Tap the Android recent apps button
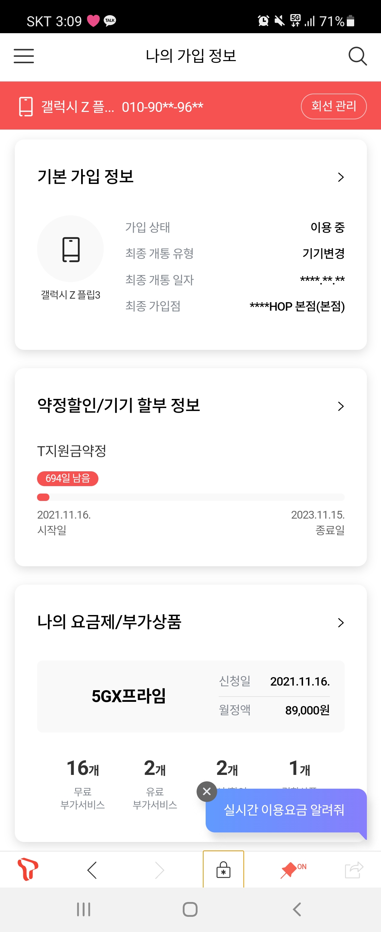 [x=84, y=909]
